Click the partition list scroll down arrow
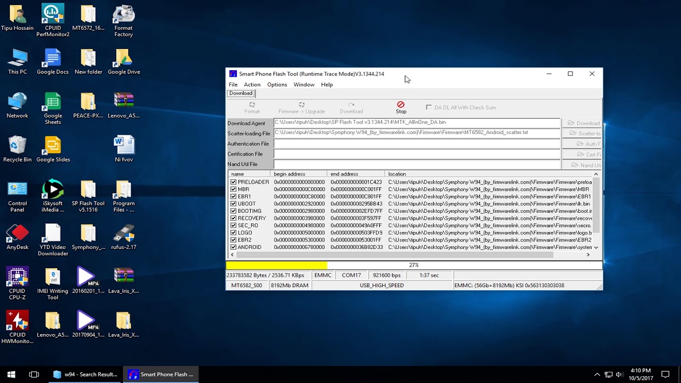 (x=596, y=247)
